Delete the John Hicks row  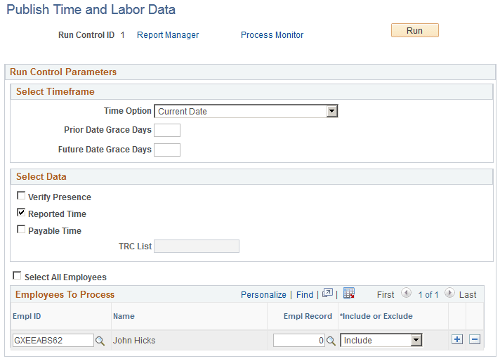point(475,339)
